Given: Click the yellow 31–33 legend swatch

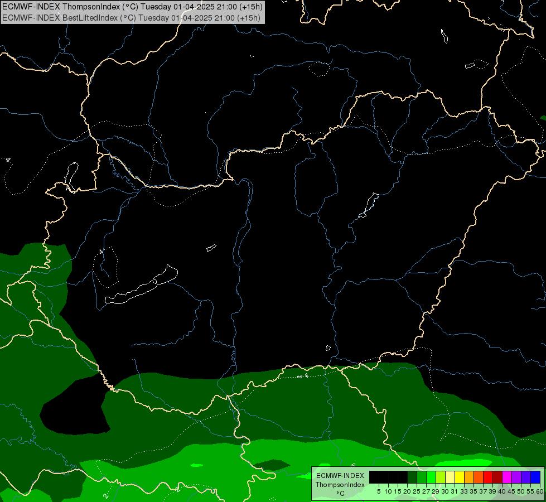Looking at the screenshot, I should click(460, 477).
